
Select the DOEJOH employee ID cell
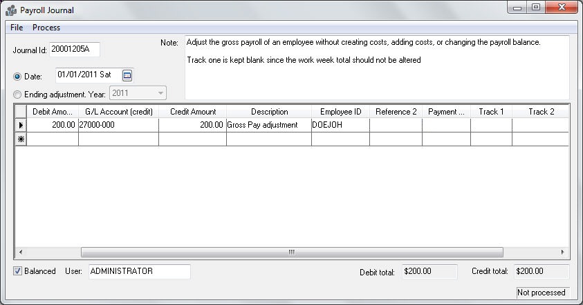pyautogui.click(x=340, y=125)
